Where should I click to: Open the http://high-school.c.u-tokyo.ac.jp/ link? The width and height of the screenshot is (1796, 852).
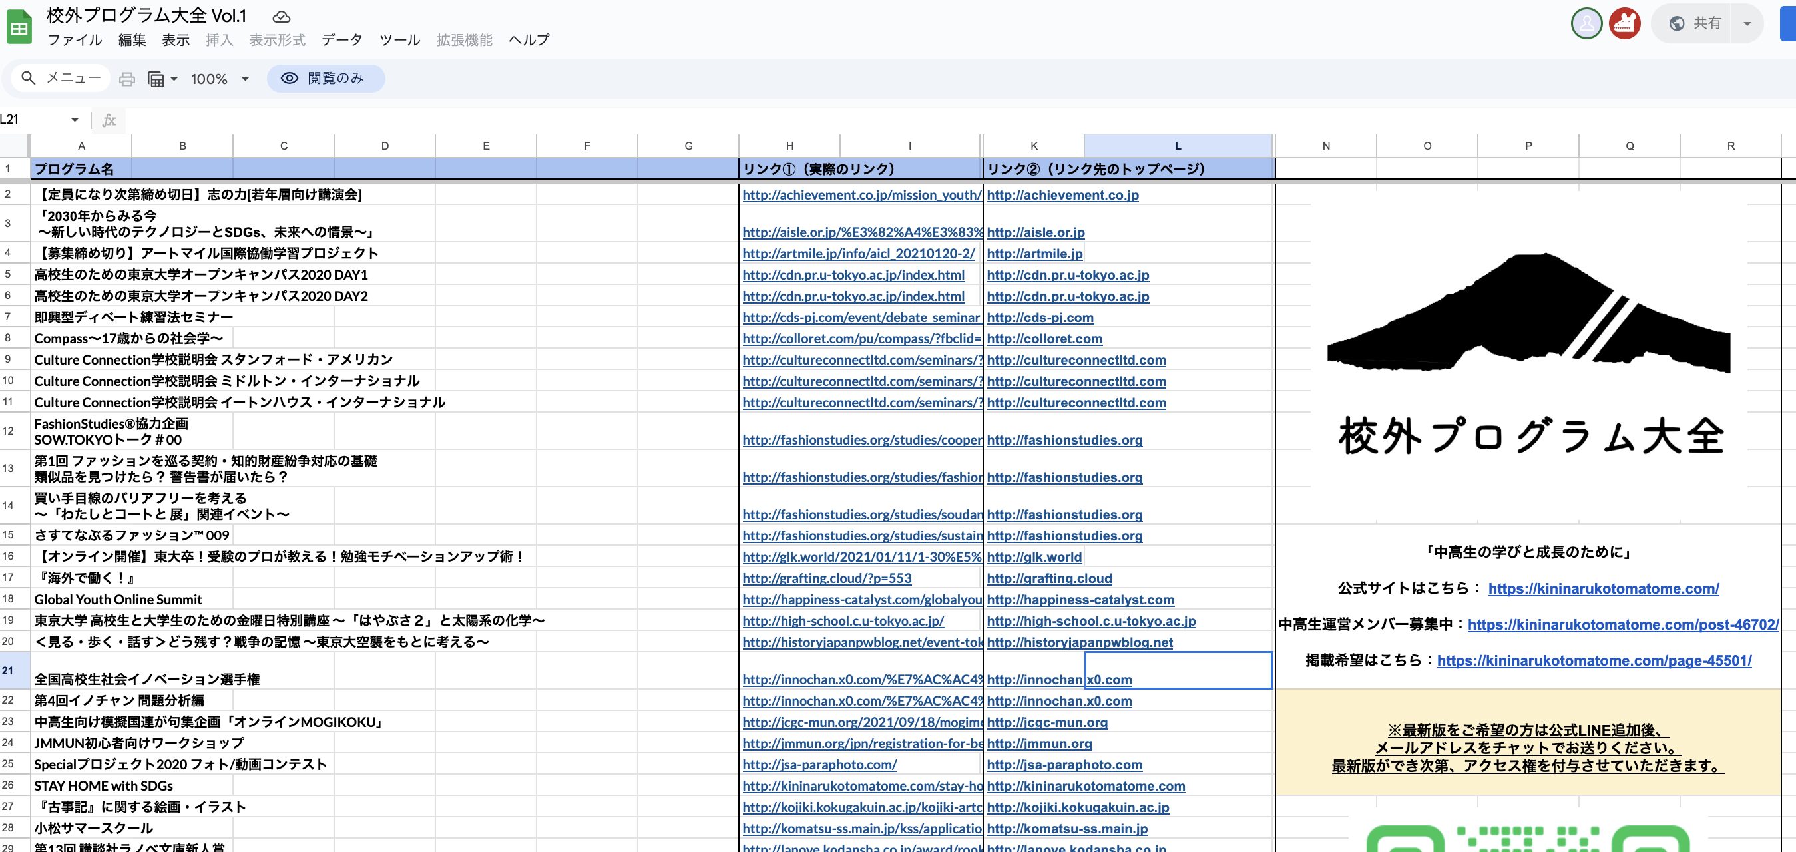click(x=843, y=621)
